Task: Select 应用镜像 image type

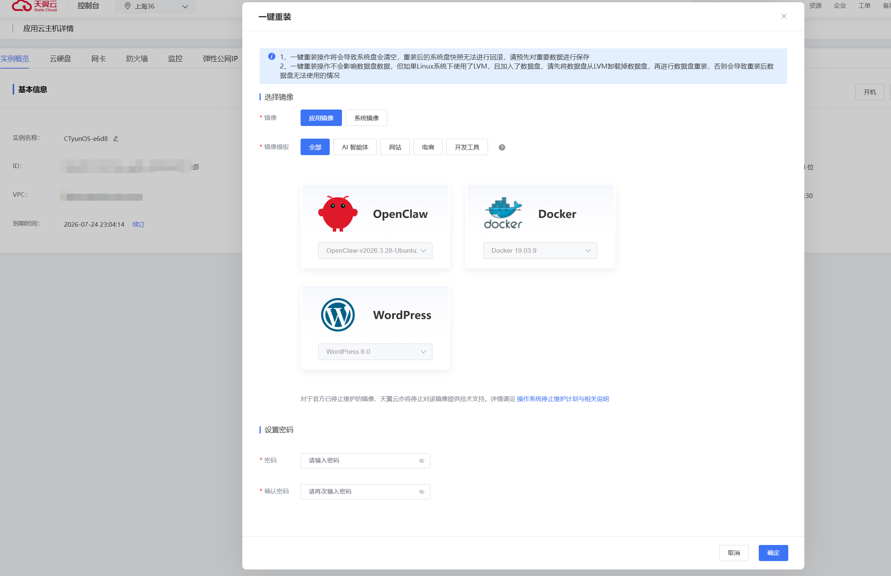Action: pos(321,118)
